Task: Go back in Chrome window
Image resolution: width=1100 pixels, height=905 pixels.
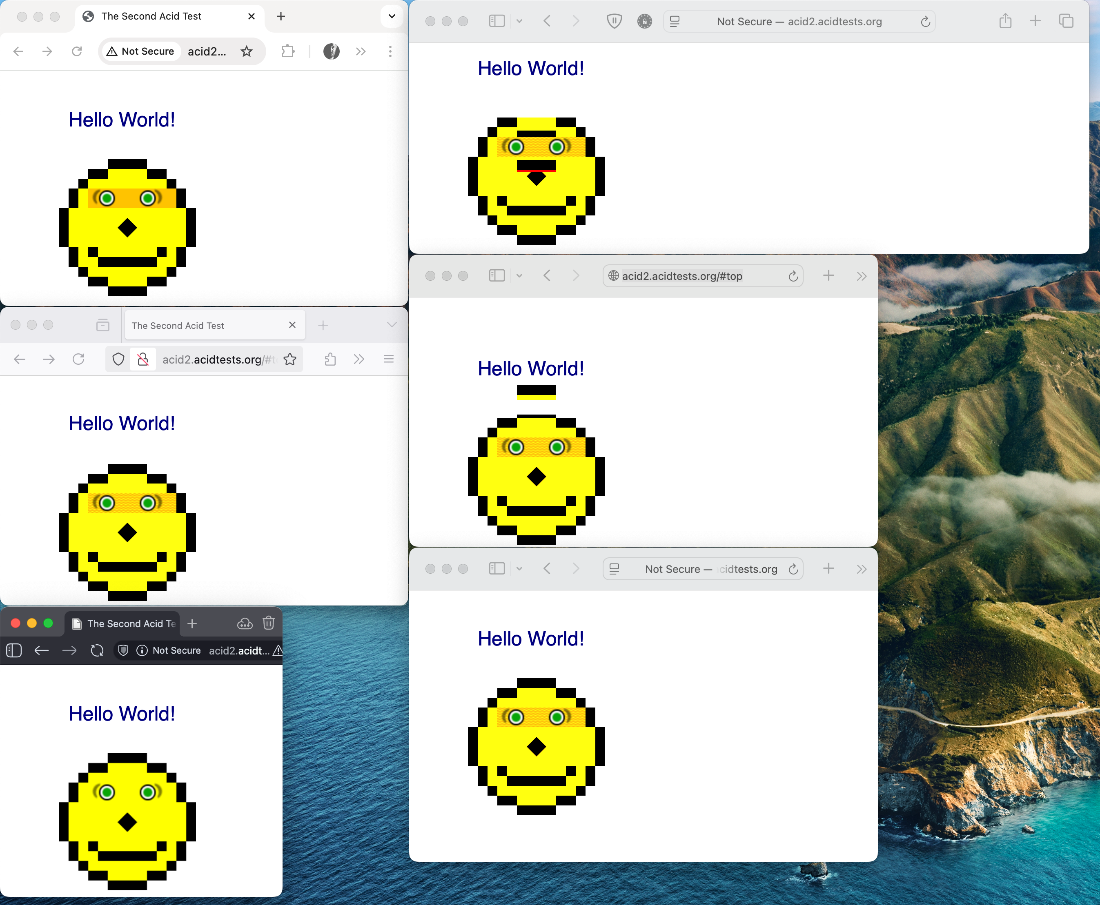Action: [18, 51]
